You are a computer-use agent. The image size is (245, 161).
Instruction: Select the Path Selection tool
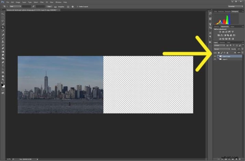pos(3,69)
